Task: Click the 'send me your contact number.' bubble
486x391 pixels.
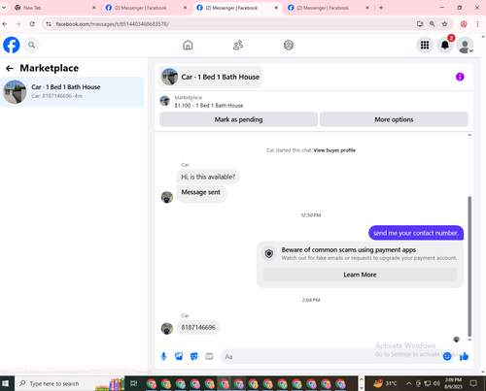Action: tap(416, 233)
